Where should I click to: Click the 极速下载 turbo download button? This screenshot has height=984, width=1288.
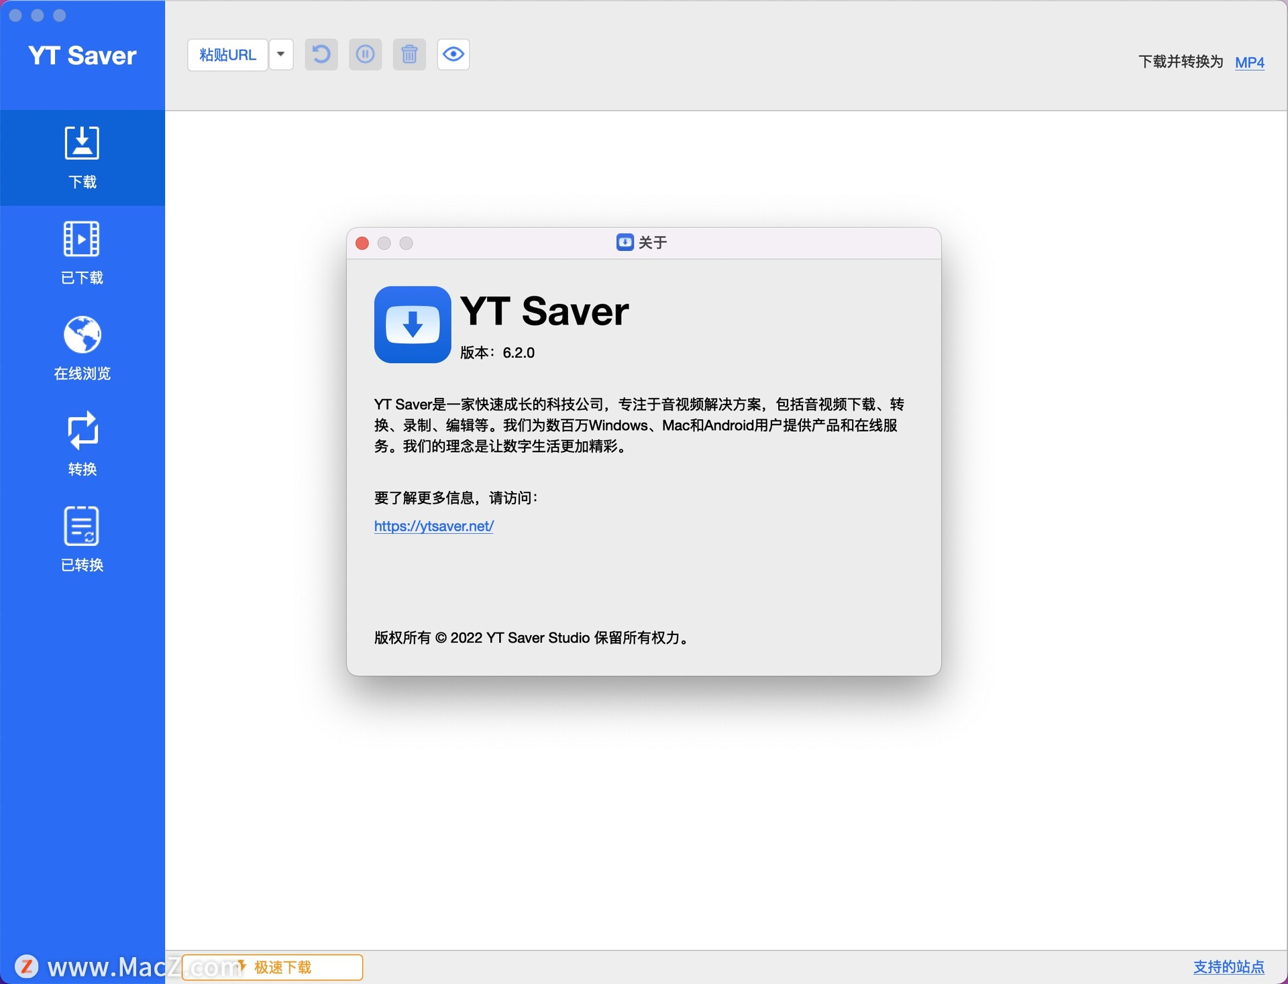pos(272,967)
